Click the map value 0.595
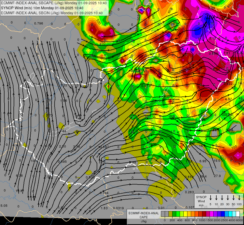 click(62, 162)
